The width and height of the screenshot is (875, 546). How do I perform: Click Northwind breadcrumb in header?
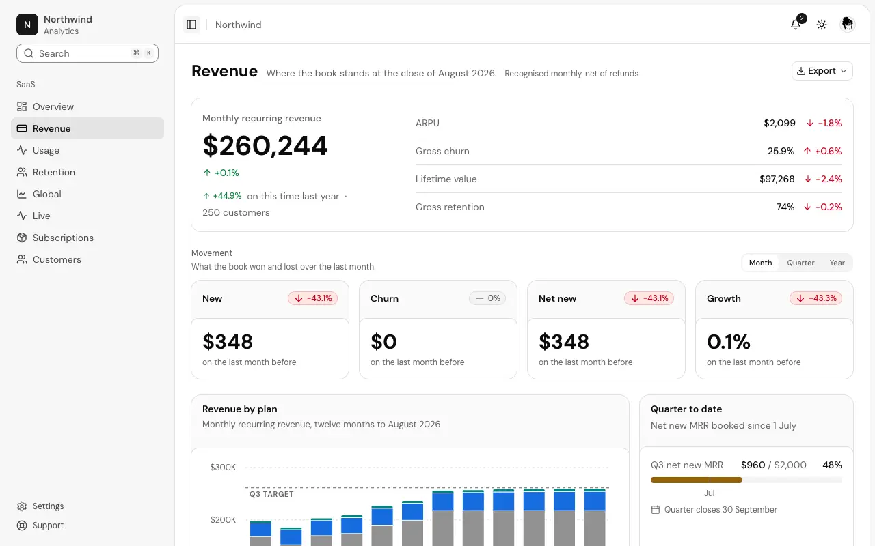pos(238,25)
